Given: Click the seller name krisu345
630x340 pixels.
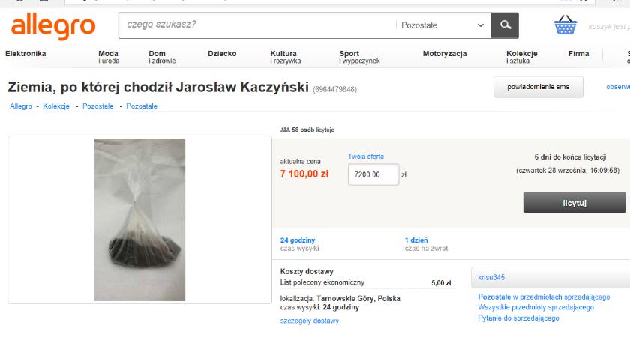Looking at the screenshot, I should [x=492, y=278].
